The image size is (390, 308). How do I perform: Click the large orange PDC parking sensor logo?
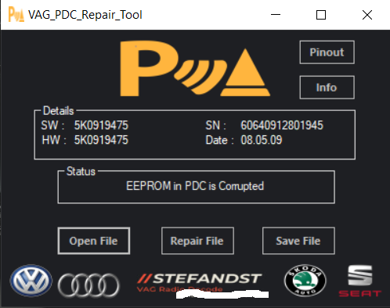[195, 69]
